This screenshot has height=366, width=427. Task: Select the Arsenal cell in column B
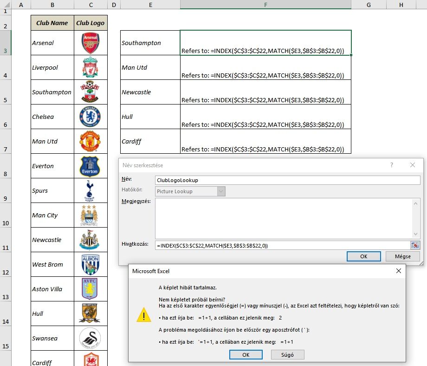pyautogui.click(x=52, y=43)
